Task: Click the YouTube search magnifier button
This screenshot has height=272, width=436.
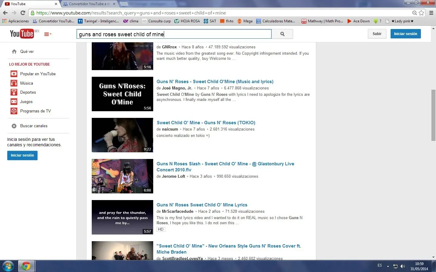Action: [282, 34]
